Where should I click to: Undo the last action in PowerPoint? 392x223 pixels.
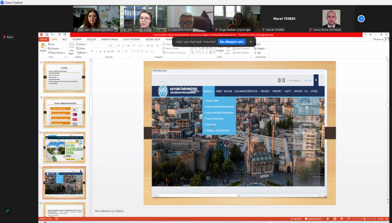click(52, 35)
